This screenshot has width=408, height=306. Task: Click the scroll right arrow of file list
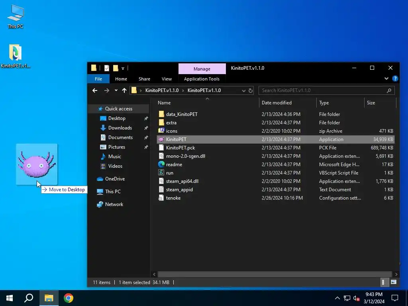(x=396, y=274)
